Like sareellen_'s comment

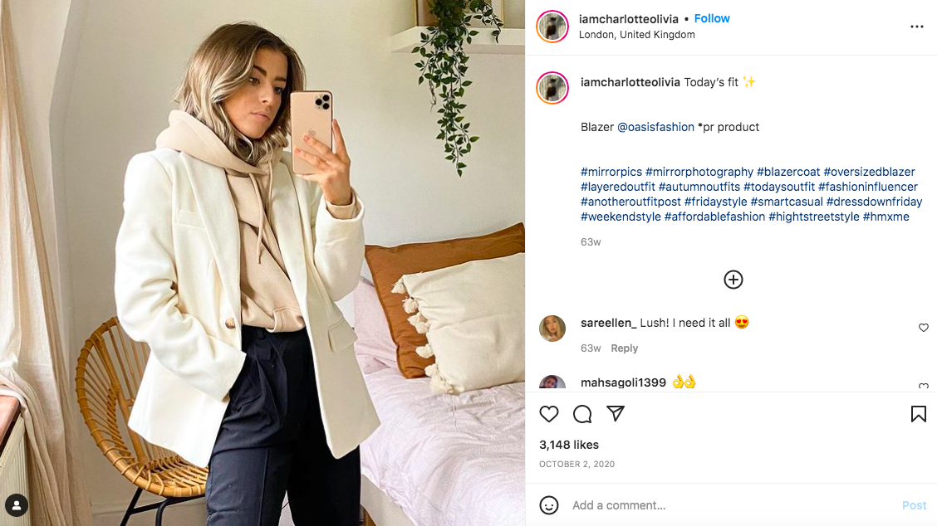923,329
